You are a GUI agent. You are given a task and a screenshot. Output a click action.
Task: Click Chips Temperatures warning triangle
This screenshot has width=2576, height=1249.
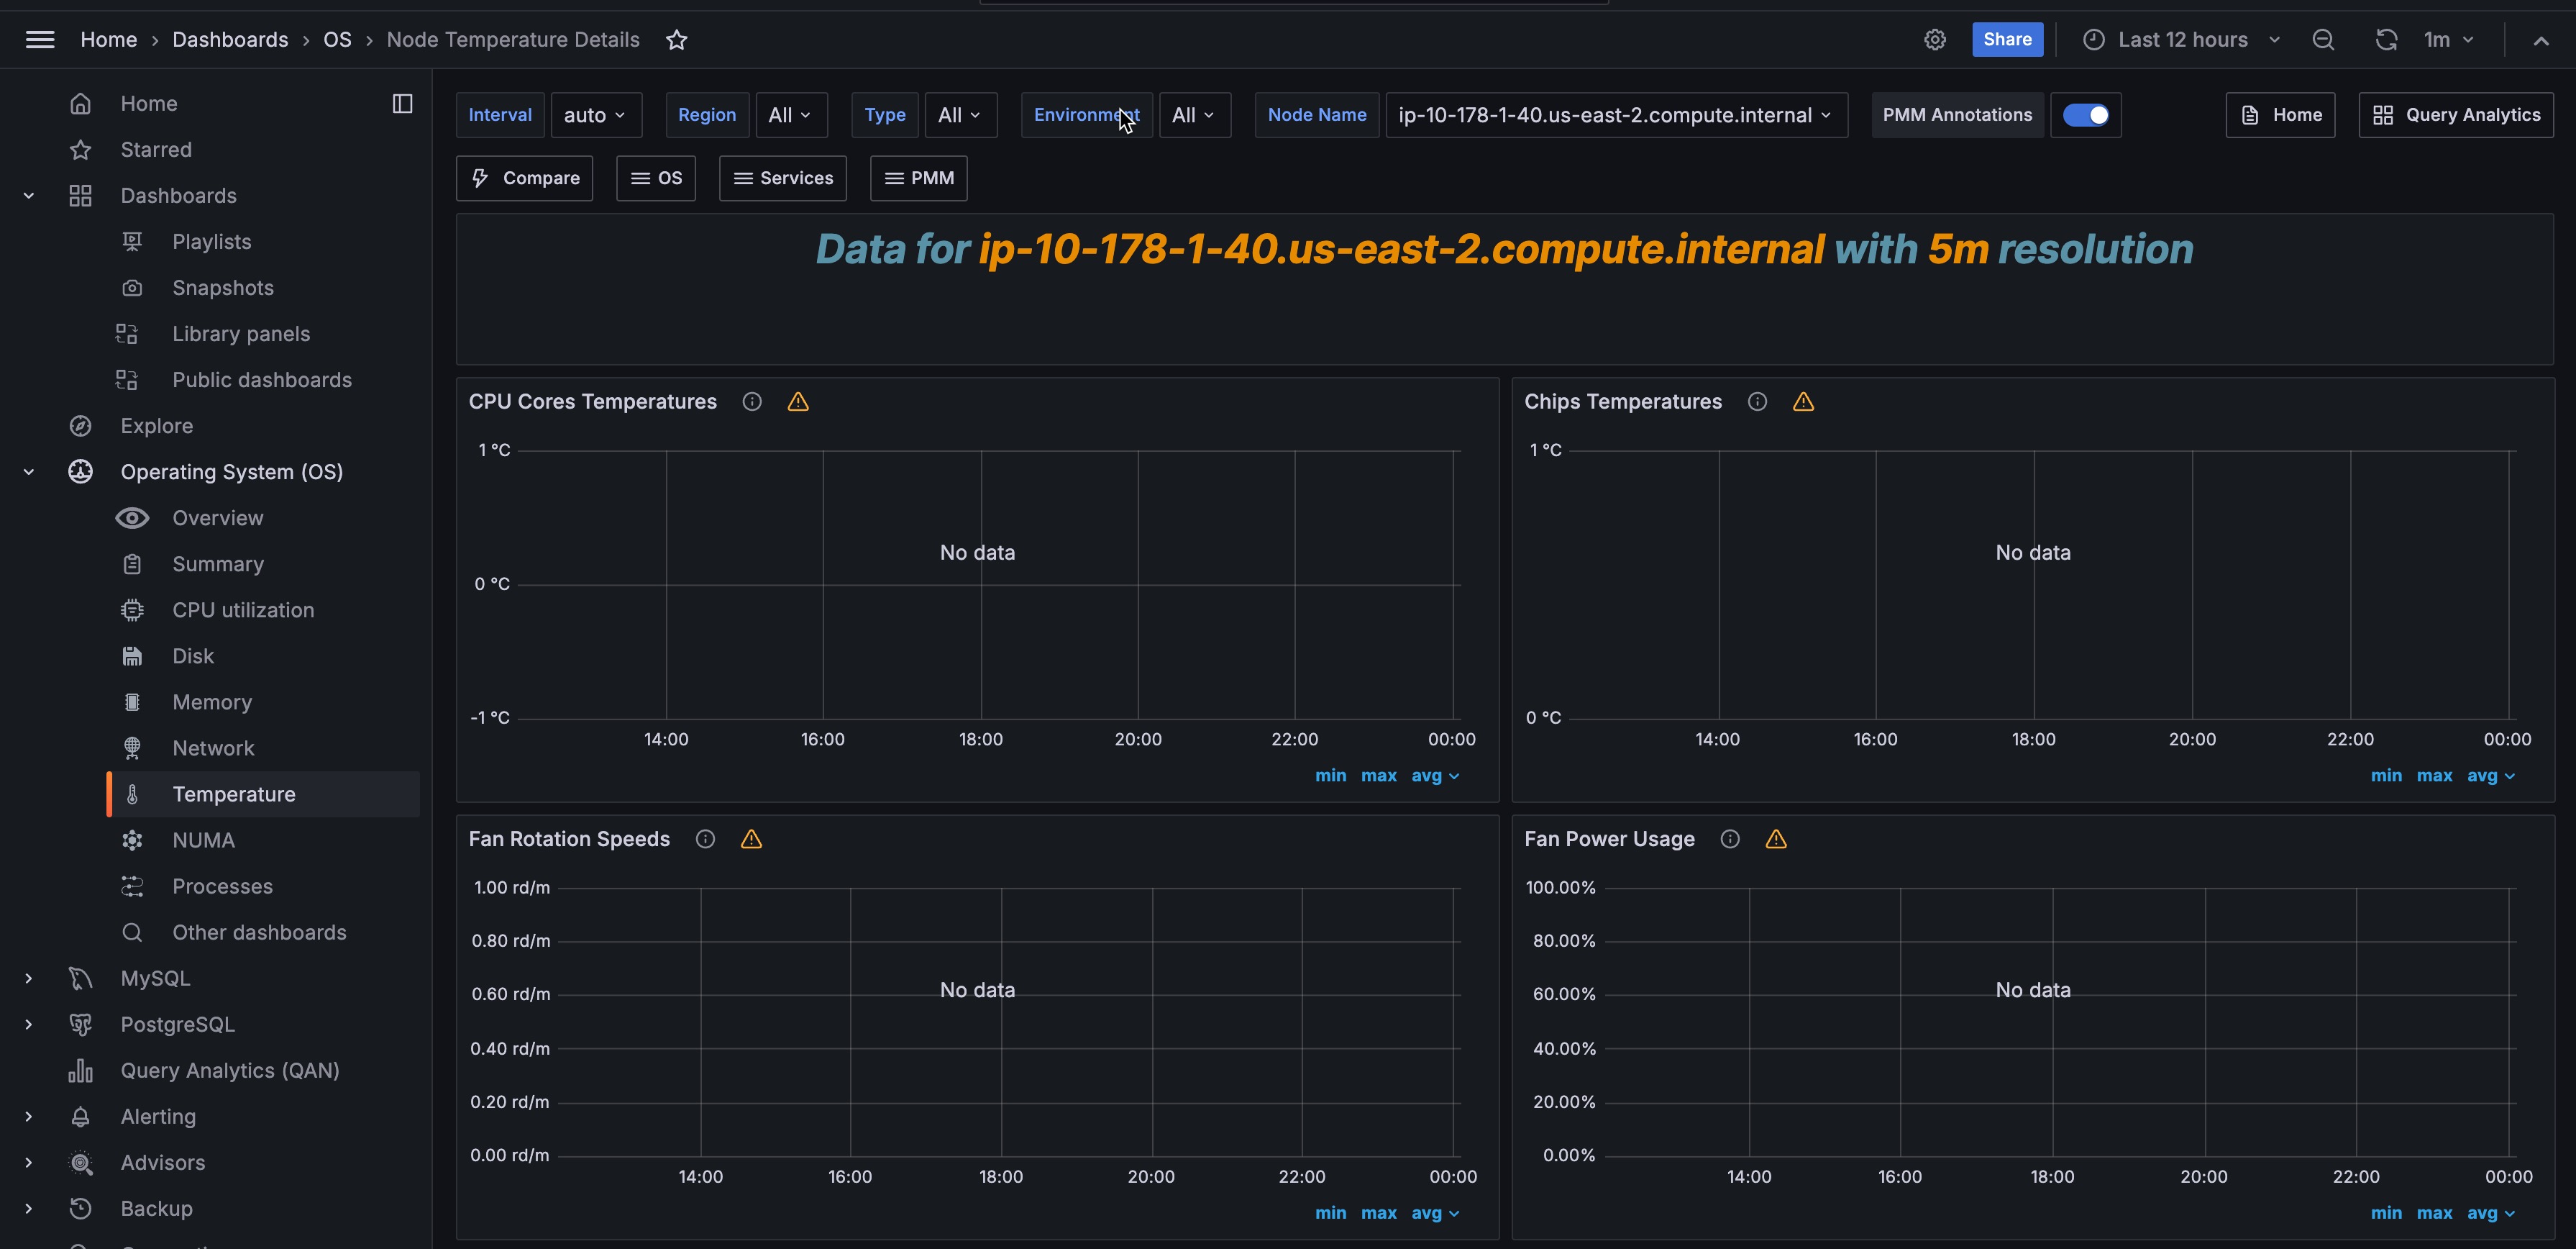click(x=1803, y=402)
